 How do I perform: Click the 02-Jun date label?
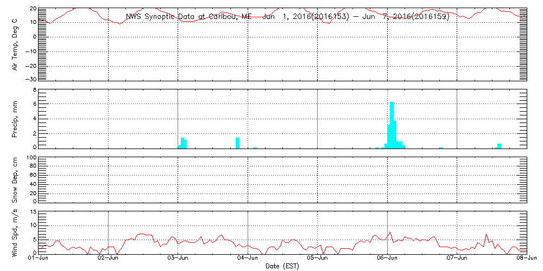click(108, 259)
